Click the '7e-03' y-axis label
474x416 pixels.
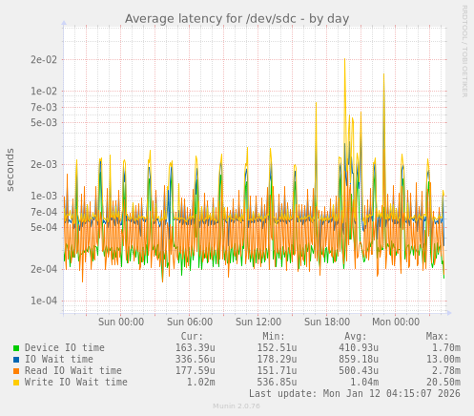click(x=44, y=107)
